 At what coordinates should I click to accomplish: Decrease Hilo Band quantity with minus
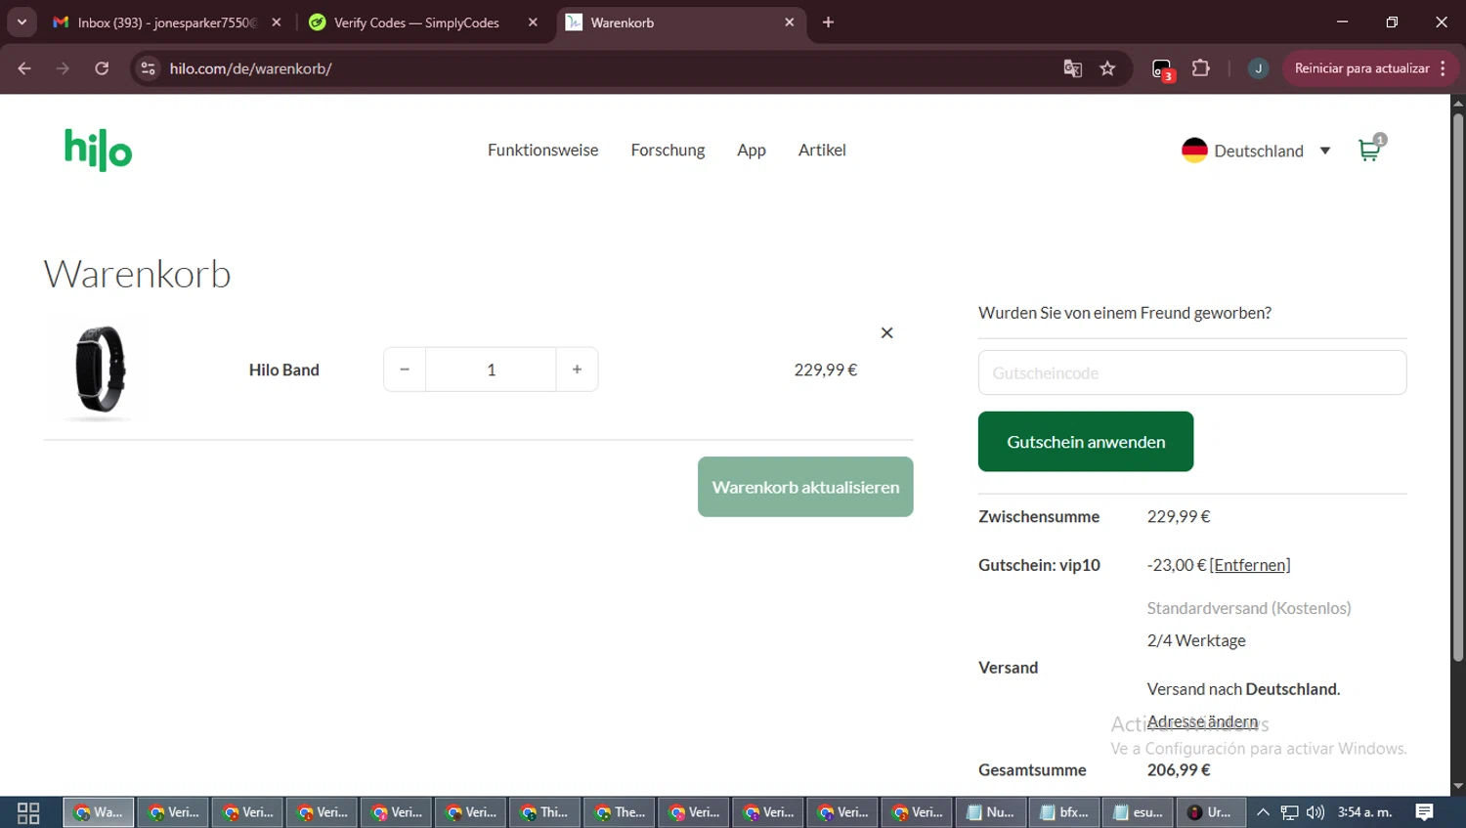(405, 370)
